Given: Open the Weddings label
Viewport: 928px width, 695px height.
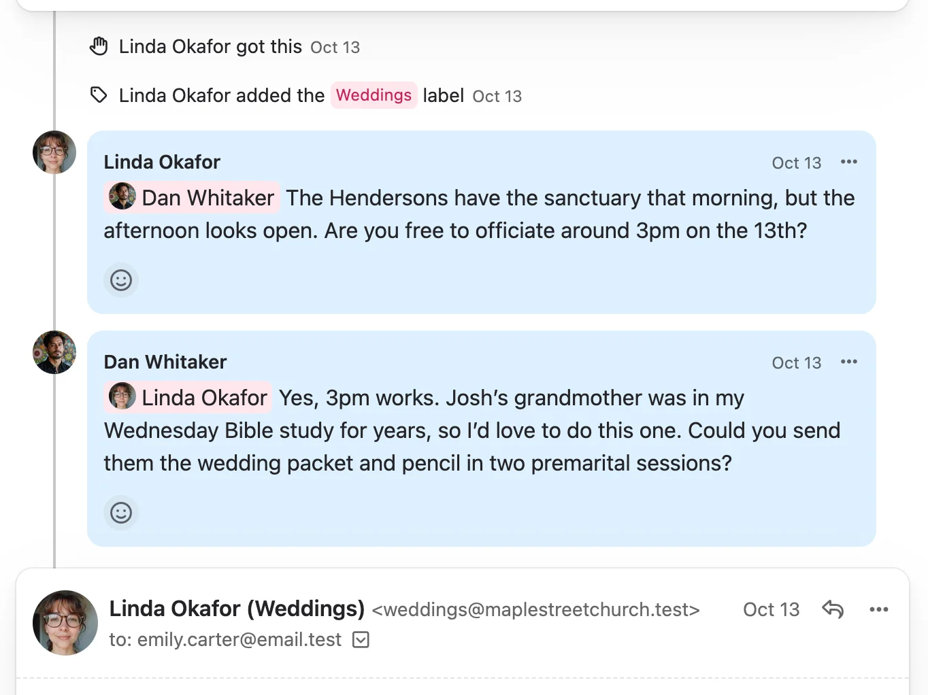Looking at the screenshot, I should click(374, 95).
